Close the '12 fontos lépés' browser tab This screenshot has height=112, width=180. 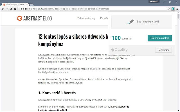[27, 5]
